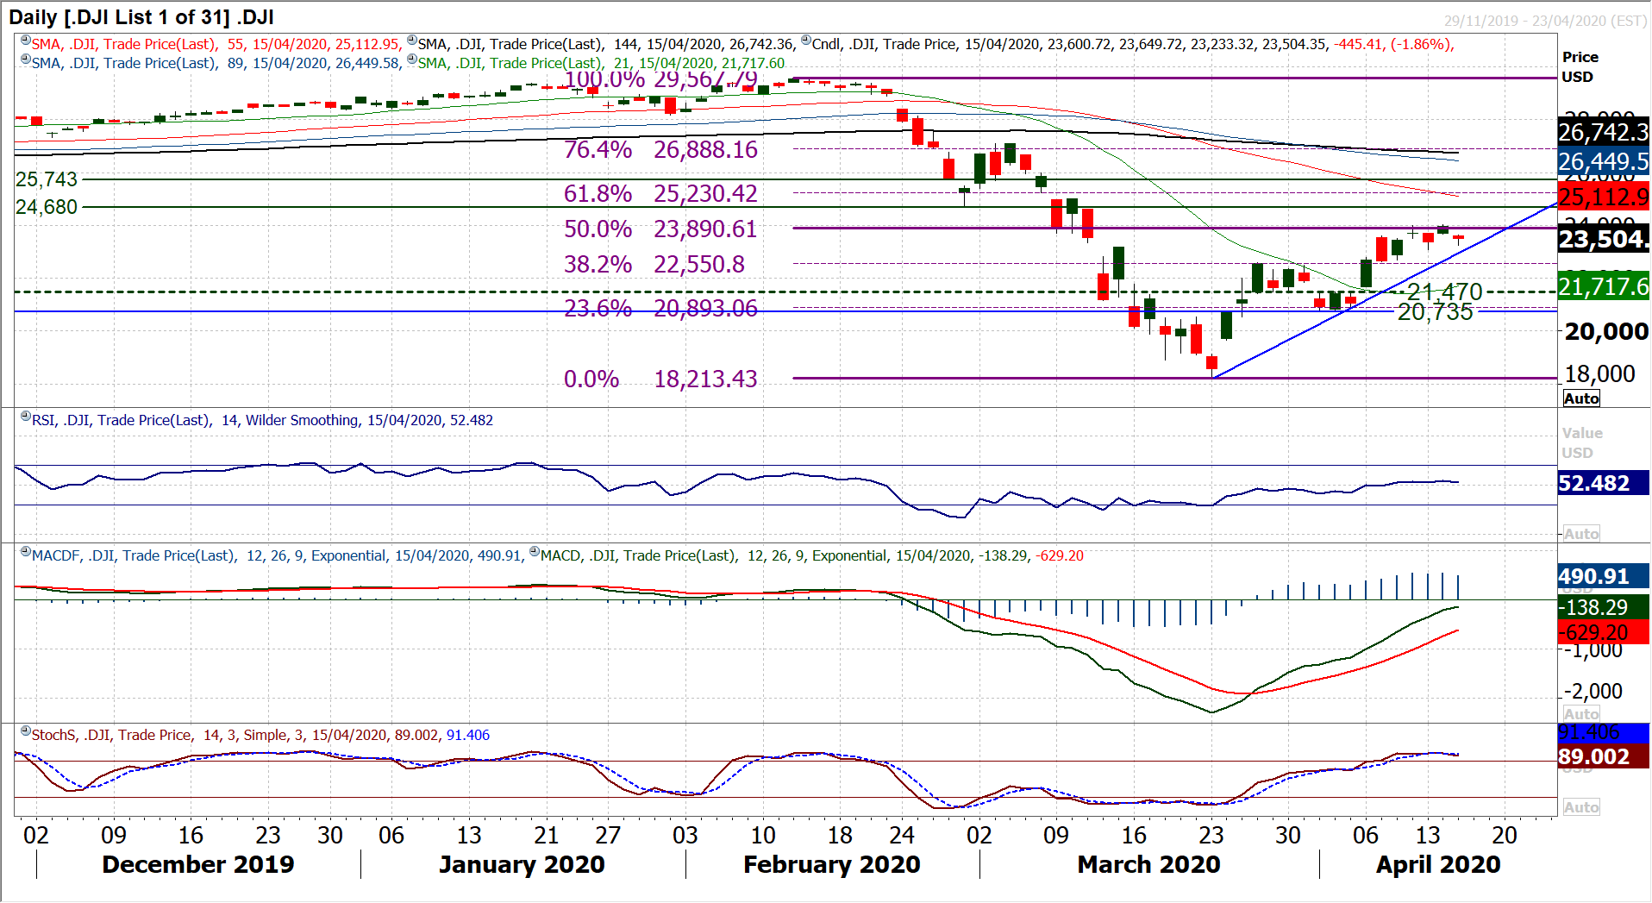
Task: Click the icon beside the StochS indicator label
Action: (x=26, y=731)
